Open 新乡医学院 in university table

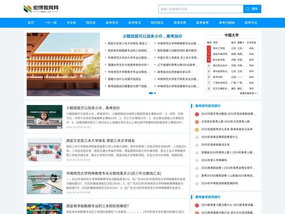(219, 60)
